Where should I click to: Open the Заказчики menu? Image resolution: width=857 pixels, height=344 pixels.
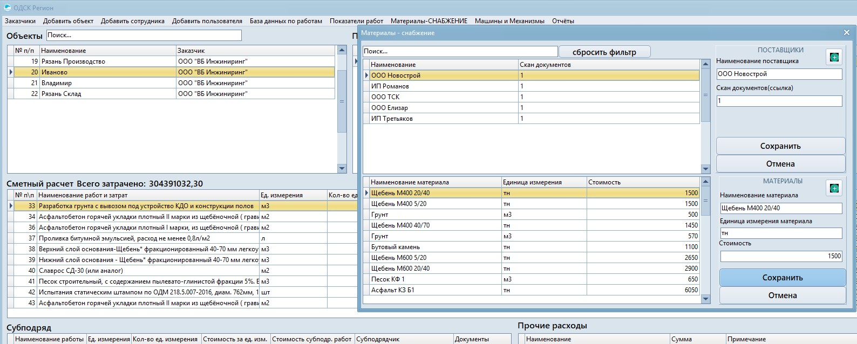pos(21,21)
